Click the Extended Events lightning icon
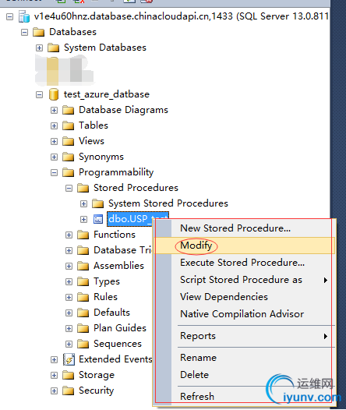Viewport: 346px width, 410px height. 69,359
